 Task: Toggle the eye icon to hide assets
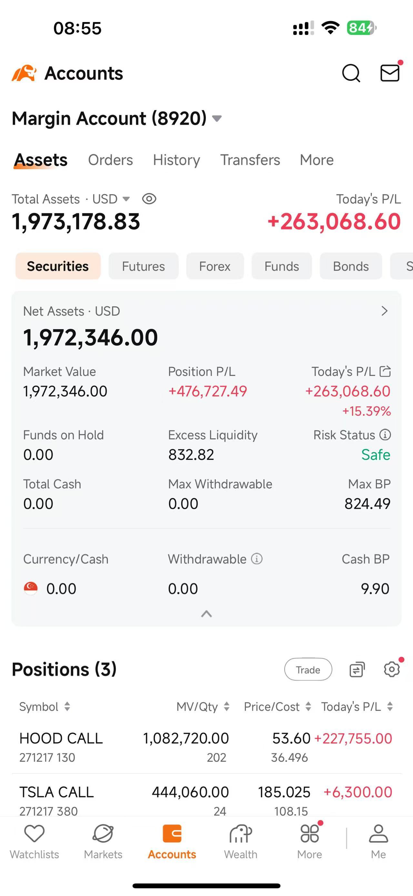click(149, 199)
